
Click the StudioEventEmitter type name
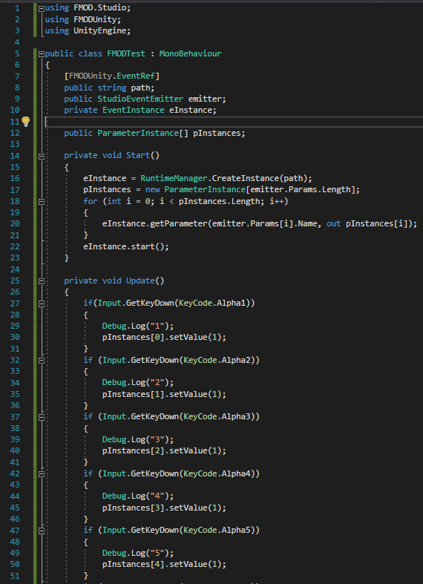point(140,99)
